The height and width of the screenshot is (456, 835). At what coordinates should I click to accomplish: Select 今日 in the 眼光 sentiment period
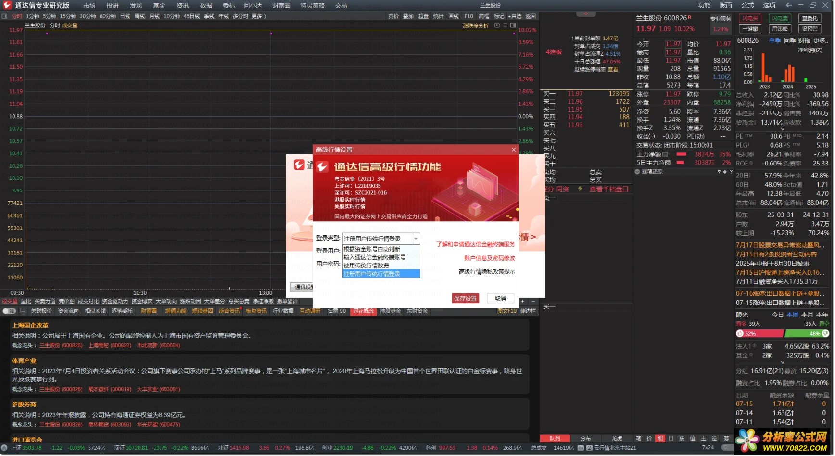(x=778, y=315)
